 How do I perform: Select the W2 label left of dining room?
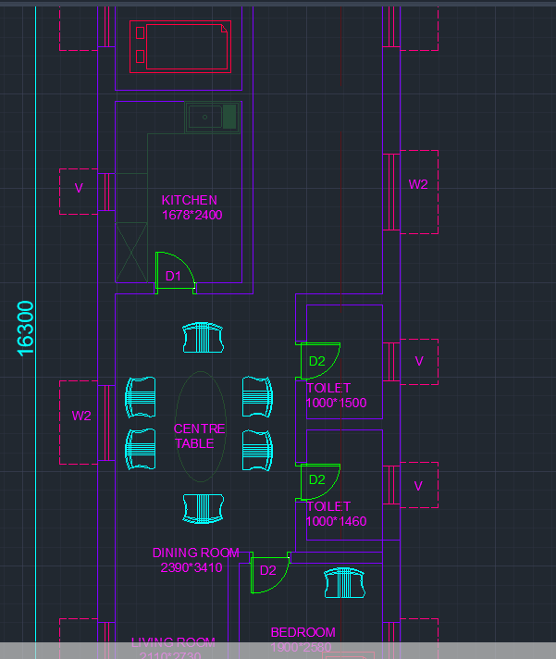point(81,417)
